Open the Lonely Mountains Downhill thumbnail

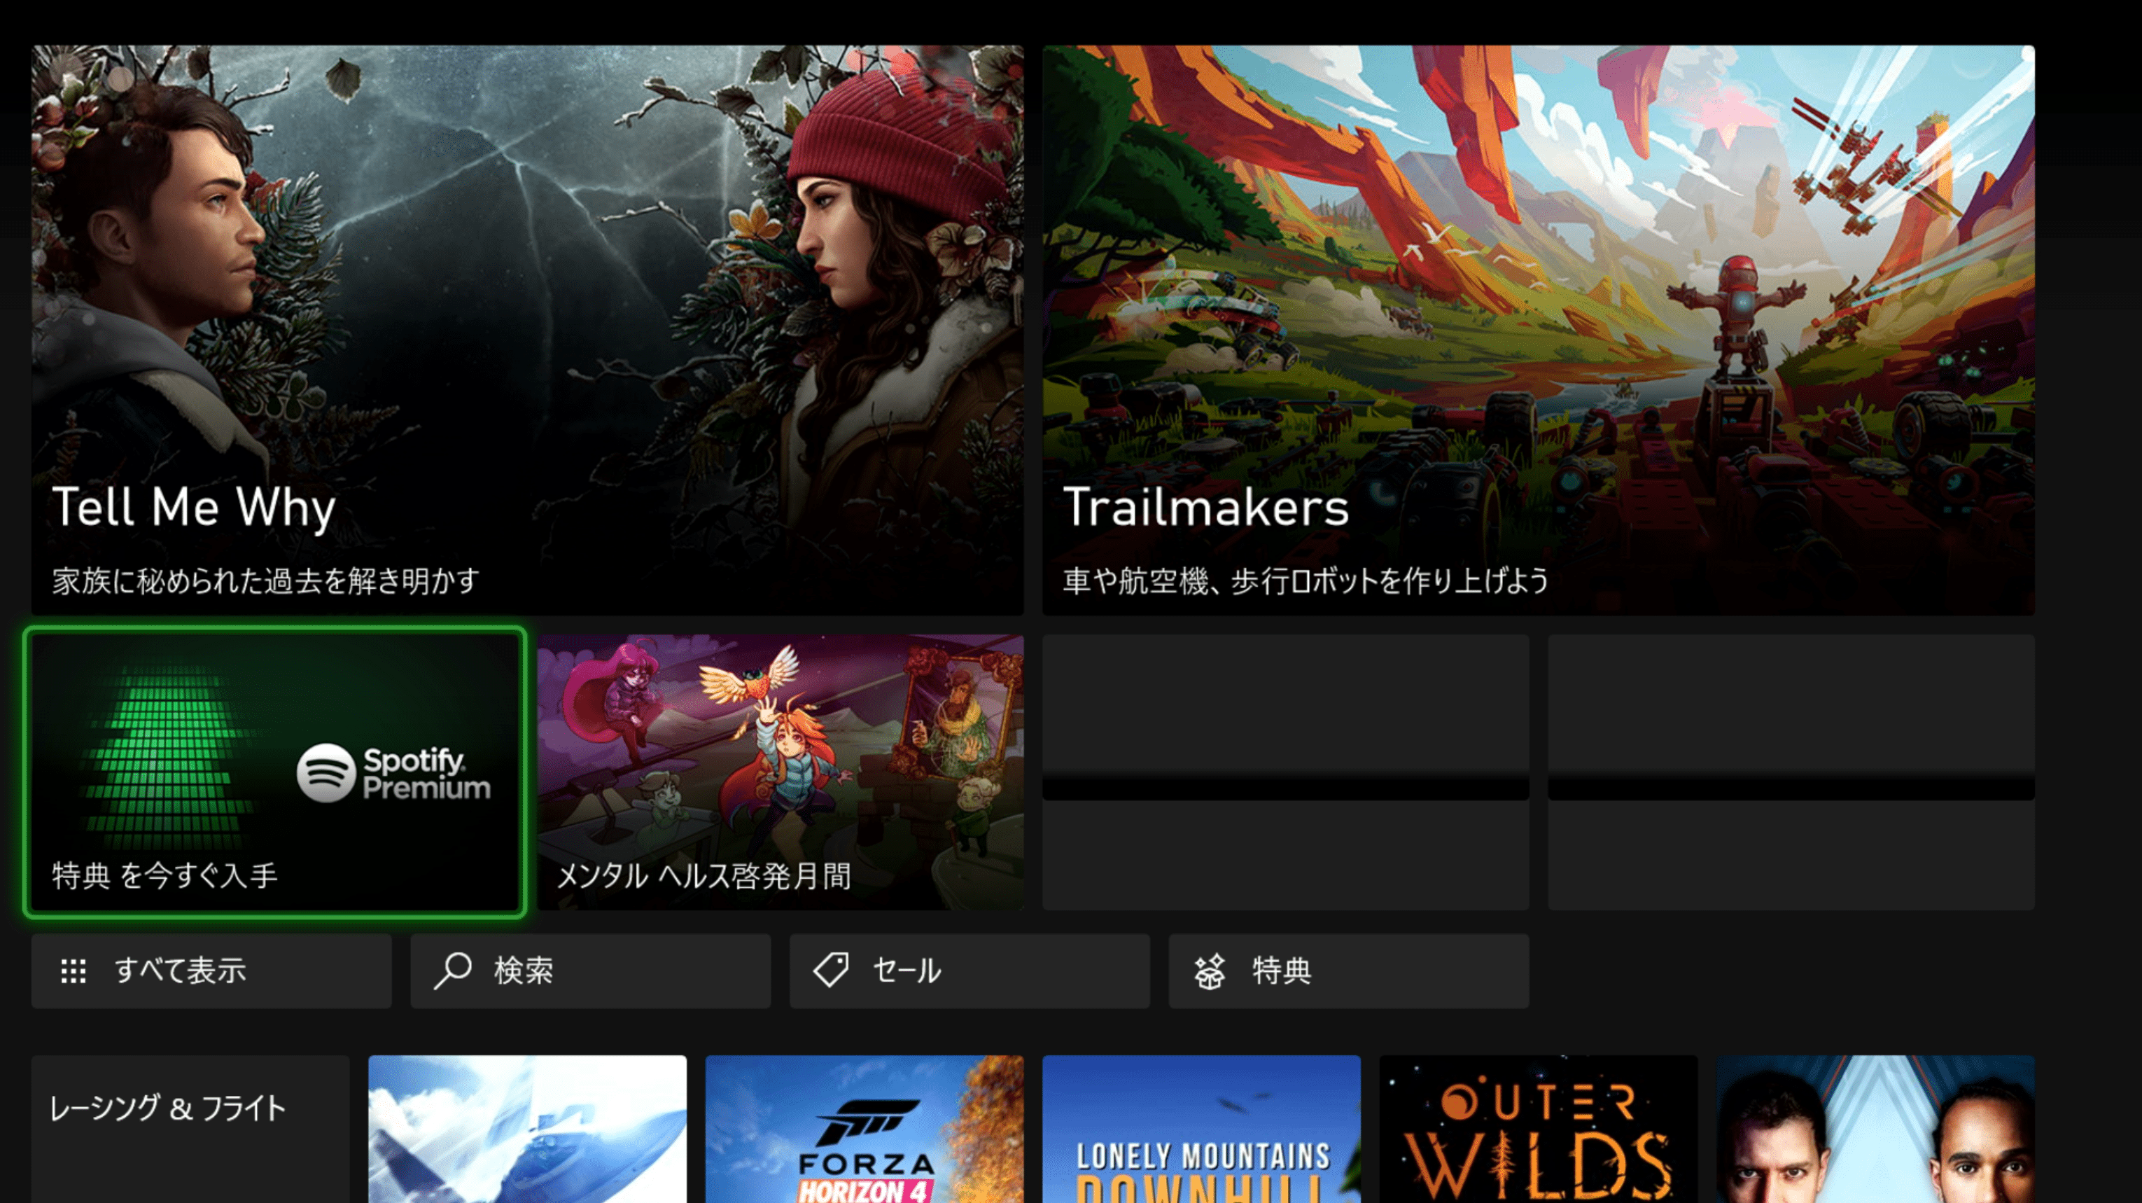[1201, 1129]
